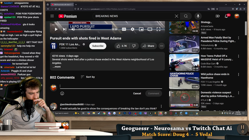Click the YouTube page scrollbar
This screenshot has height=140, width=249.
coord(246,28)
